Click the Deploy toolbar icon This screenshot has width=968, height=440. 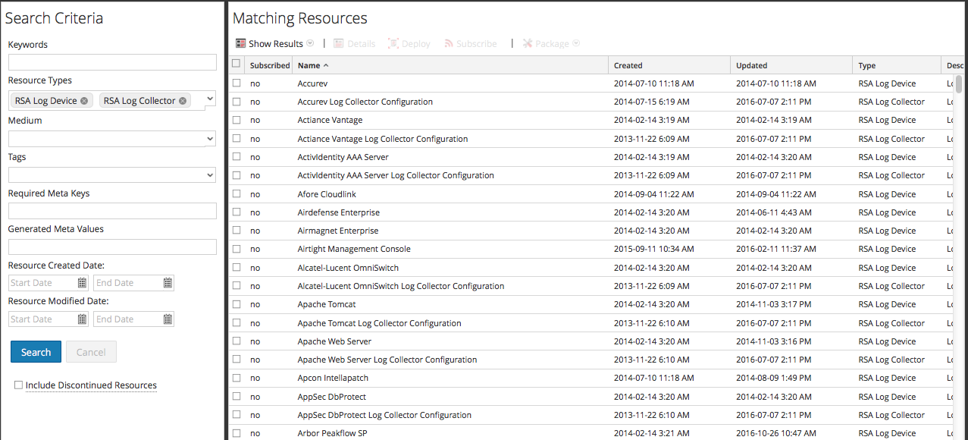click(x=393, y=44)
